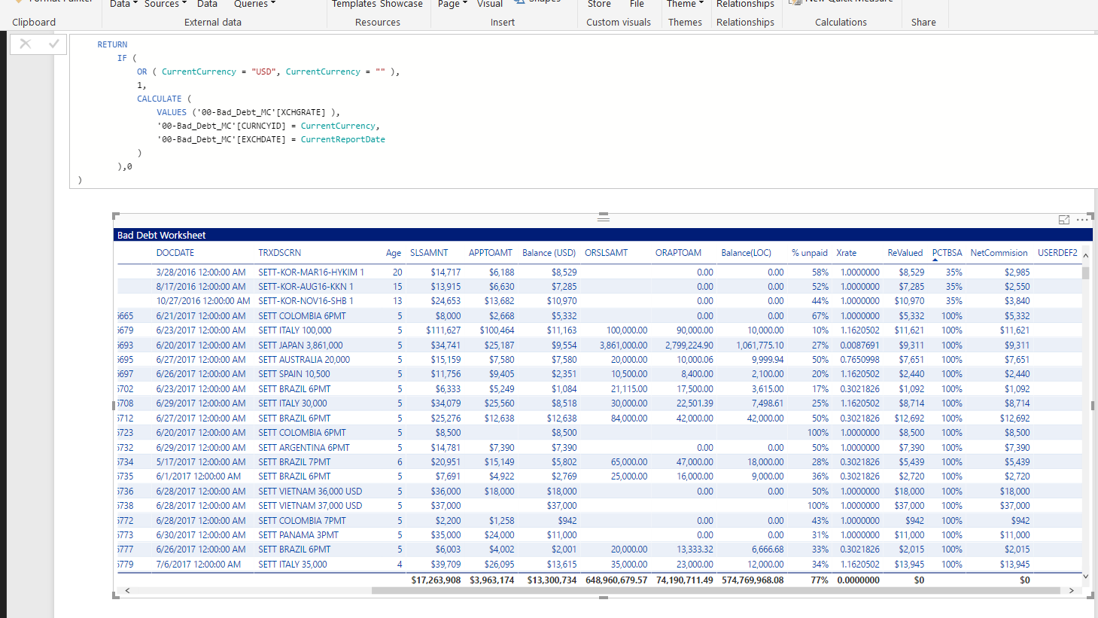Viewport: 1098px width, 618px height.
Task: Click the "SETT PANAMA 3PMT" cell
Action: click(x=298, y=535)
